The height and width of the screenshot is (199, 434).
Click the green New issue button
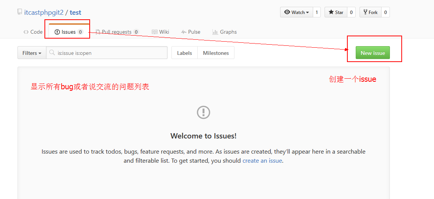pyautogui.click(x=372, y=53)
